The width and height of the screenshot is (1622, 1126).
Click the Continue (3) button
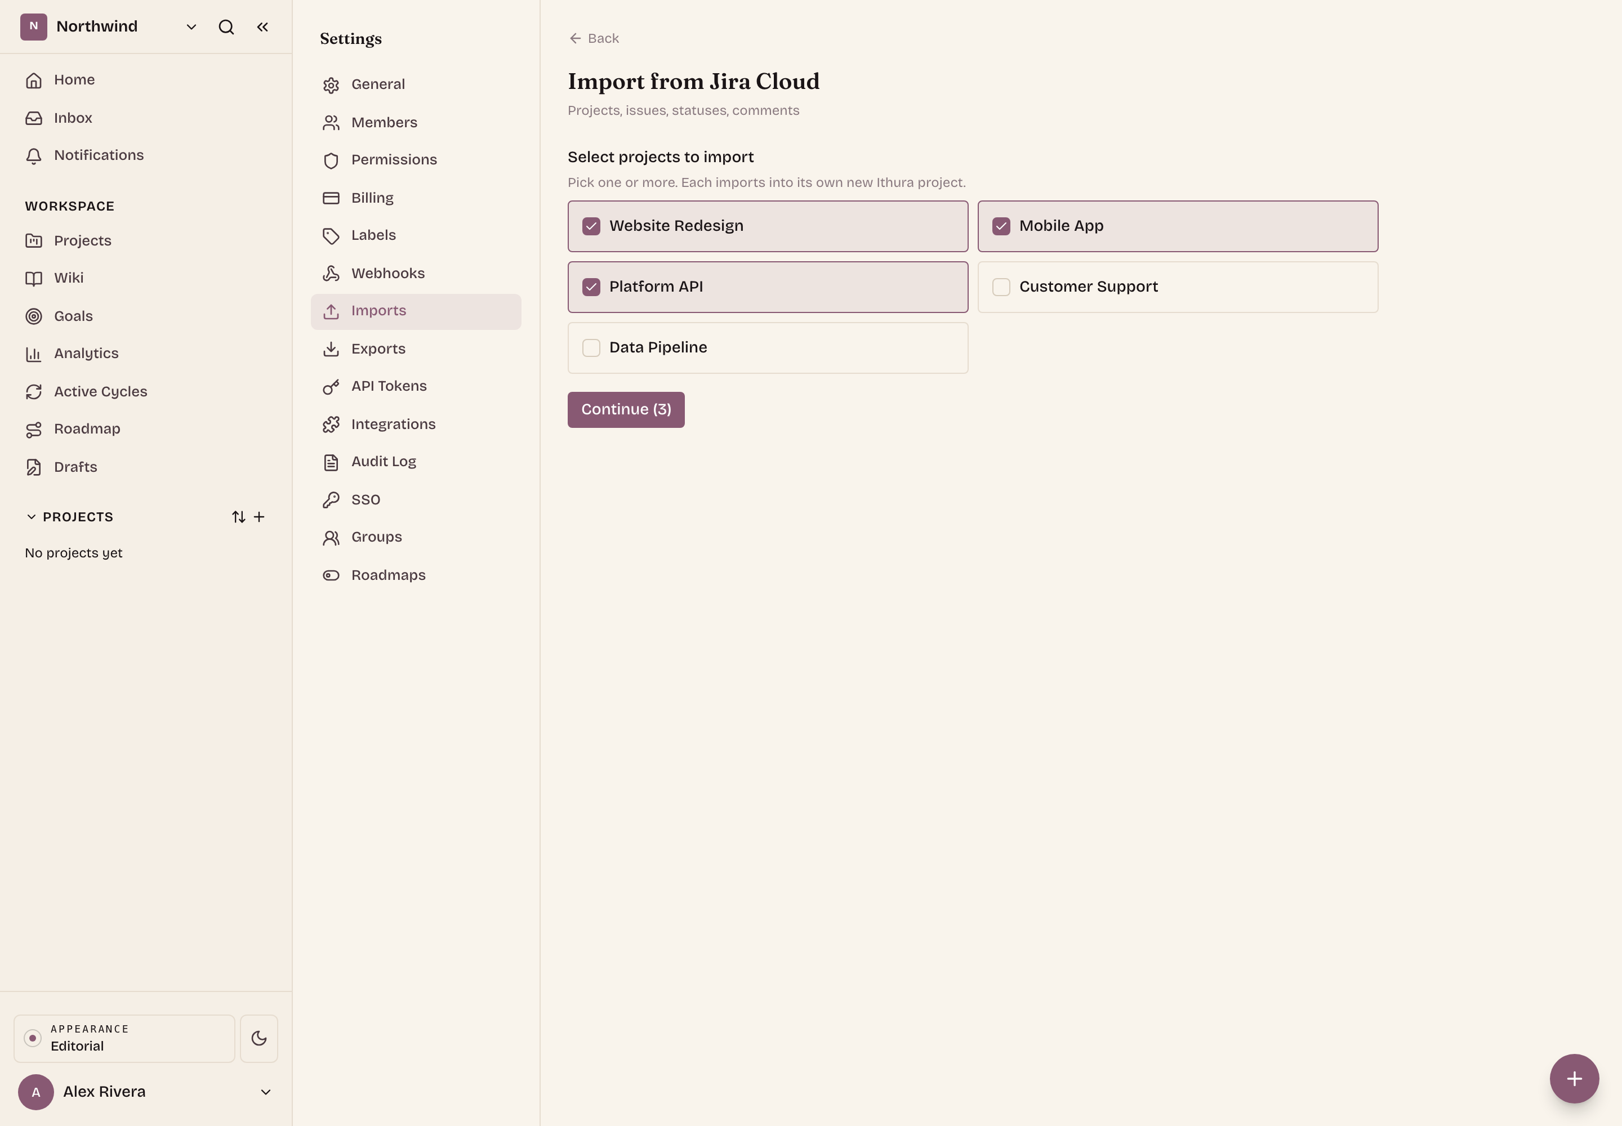[x=626, y=410]
